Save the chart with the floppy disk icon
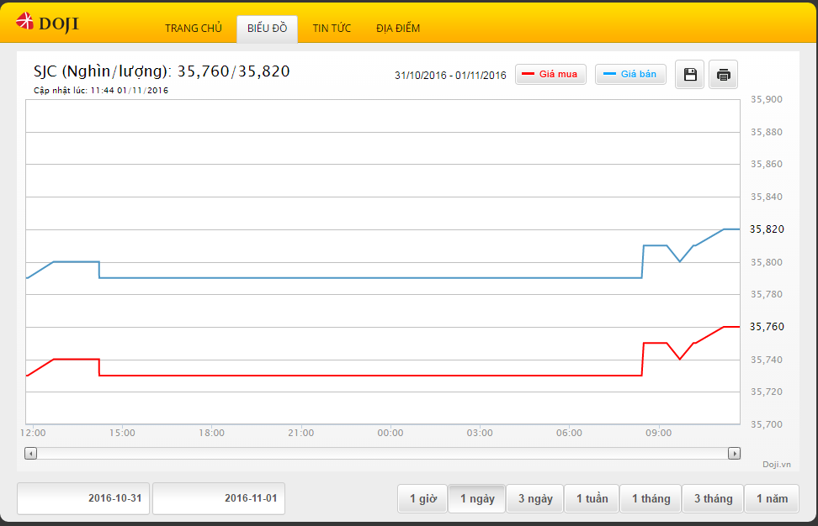The image size is (818, 526). 690,75
